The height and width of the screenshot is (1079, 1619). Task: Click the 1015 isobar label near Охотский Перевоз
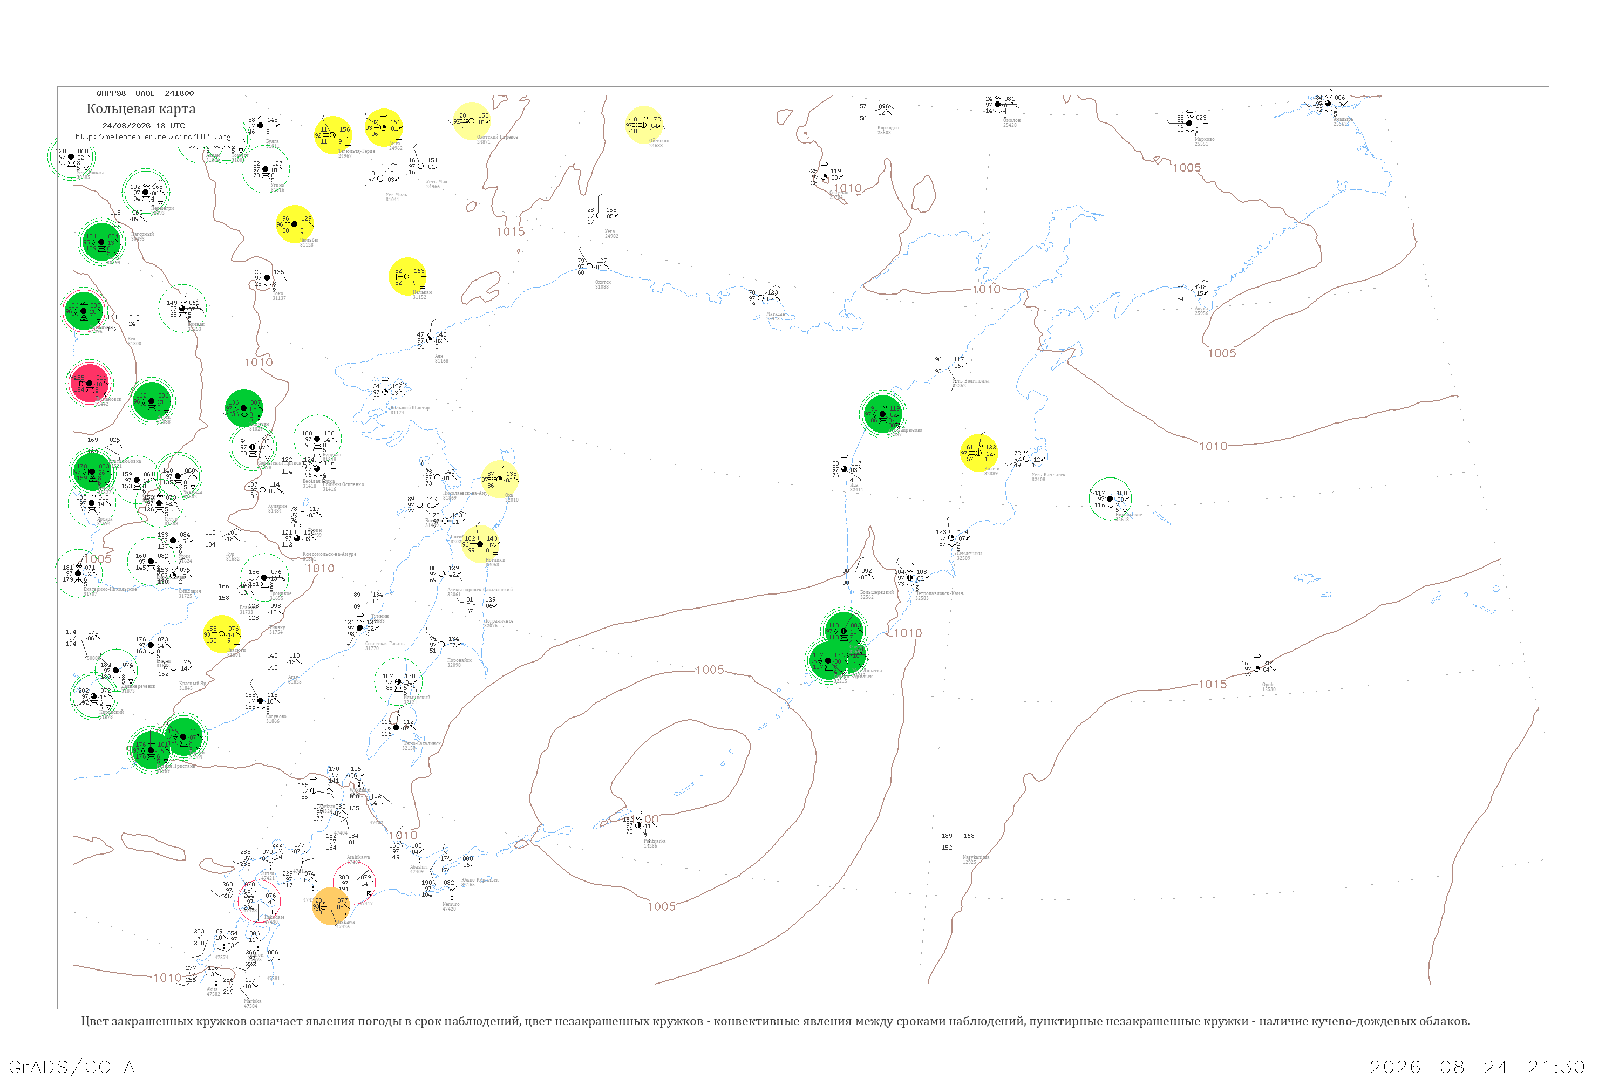[511, 232]
